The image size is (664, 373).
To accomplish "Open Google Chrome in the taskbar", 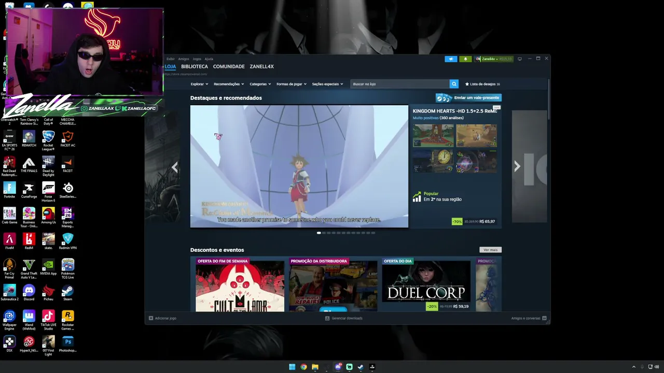I will point(303,367).
